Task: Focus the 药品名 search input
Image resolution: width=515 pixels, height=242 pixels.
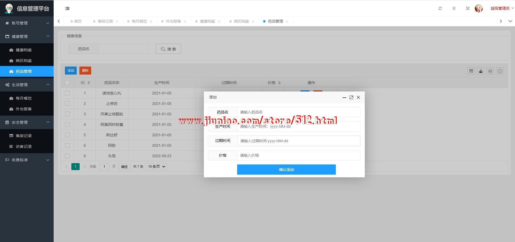Action: (x=124, y=49)
